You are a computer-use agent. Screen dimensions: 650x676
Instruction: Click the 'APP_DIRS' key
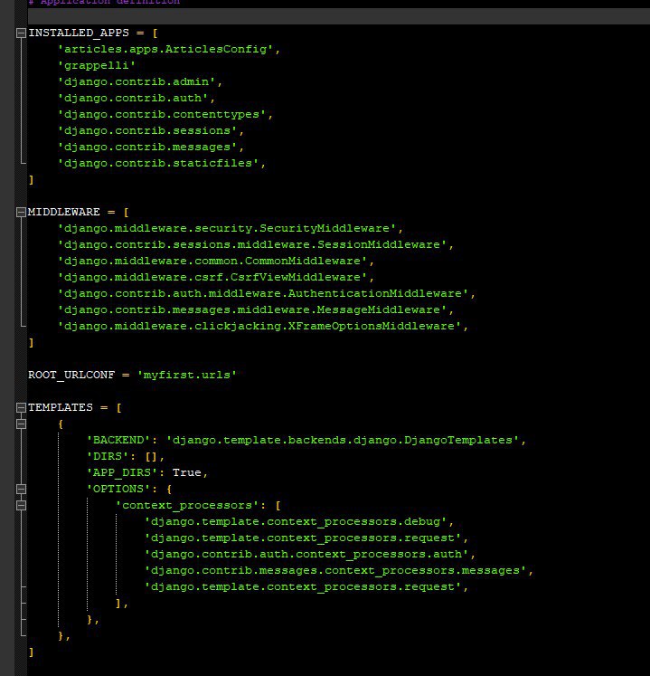click(x=122, y=473)
